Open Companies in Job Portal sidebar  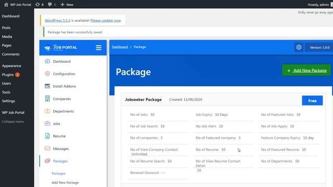pos(62,99)
